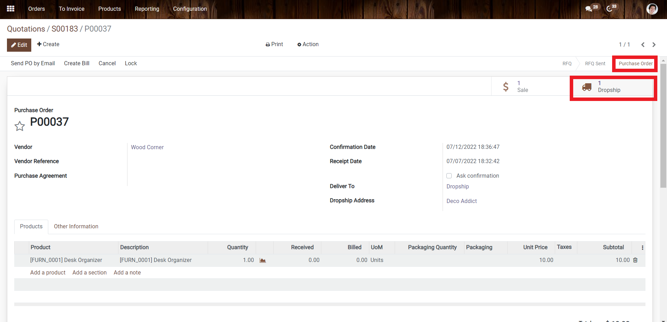Lock the purchase order
The height and width of the screenshot is (322, 667).
131,63
